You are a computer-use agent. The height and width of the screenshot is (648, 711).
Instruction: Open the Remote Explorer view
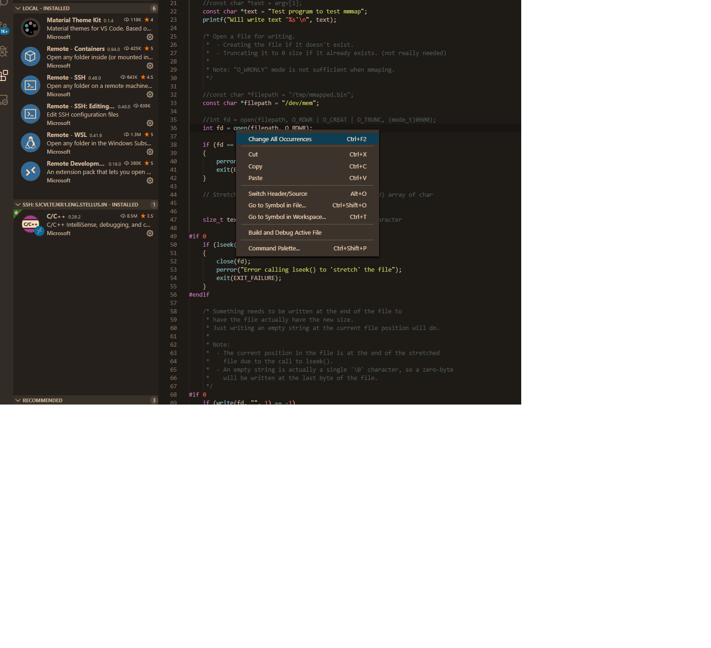coord(5,100)
